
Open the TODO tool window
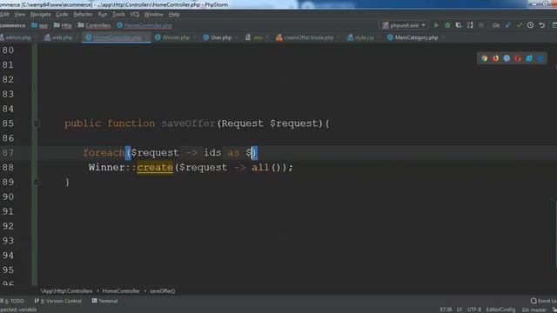[13, 301]
